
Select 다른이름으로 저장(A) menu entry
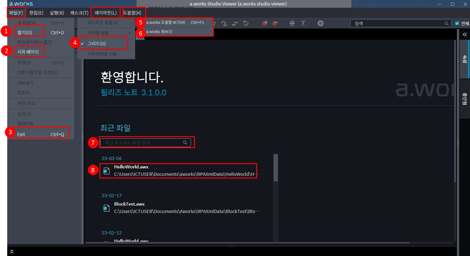(41, 72)
